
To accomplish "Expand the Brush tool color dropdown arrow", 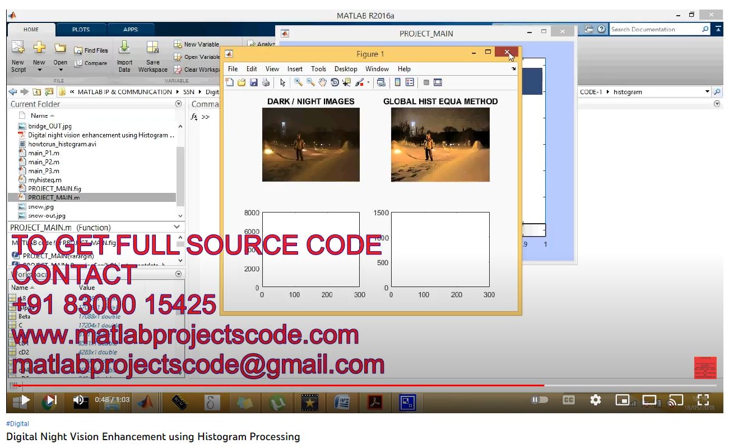I will (x=368, y=83).
